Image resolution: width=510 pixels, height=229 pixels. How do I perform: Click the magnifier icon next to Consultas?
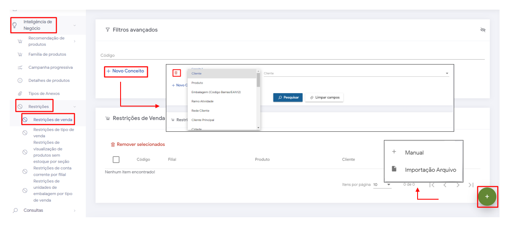(15, 211)
